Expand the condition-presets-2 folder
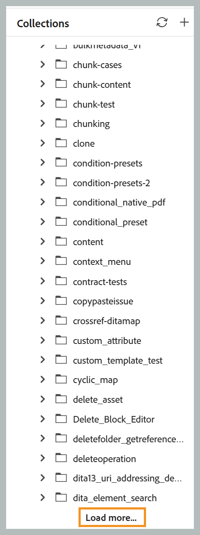This screenshot has width=200, height=535. click(x=43, y=183)
